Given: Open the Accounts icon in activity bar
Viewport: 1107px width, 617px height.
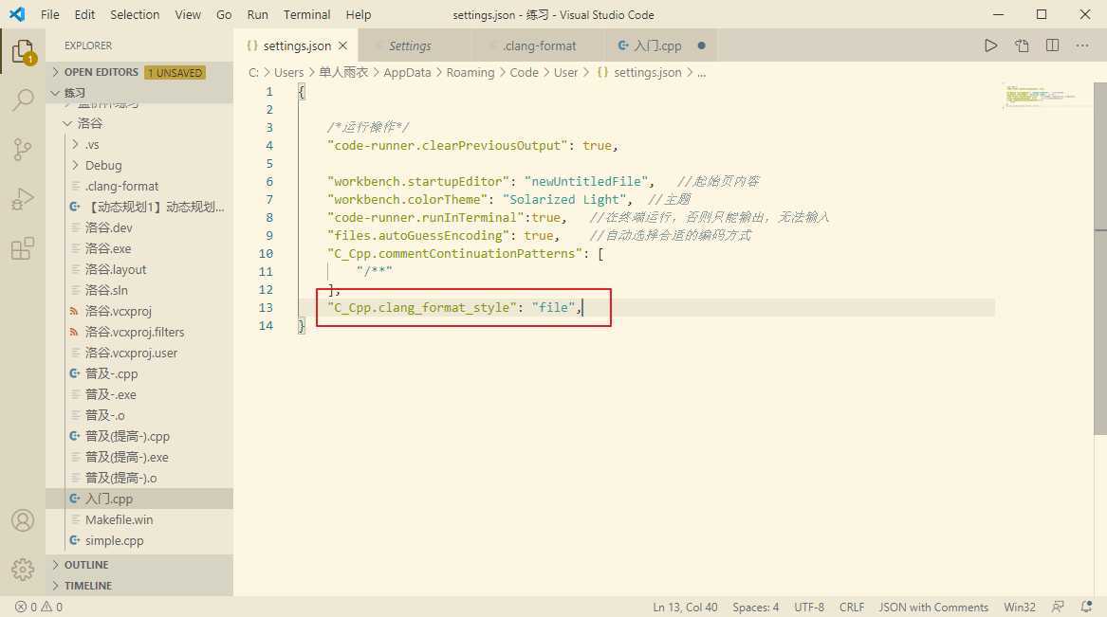Looking at the screenshot, I should [x=23, y=520].
